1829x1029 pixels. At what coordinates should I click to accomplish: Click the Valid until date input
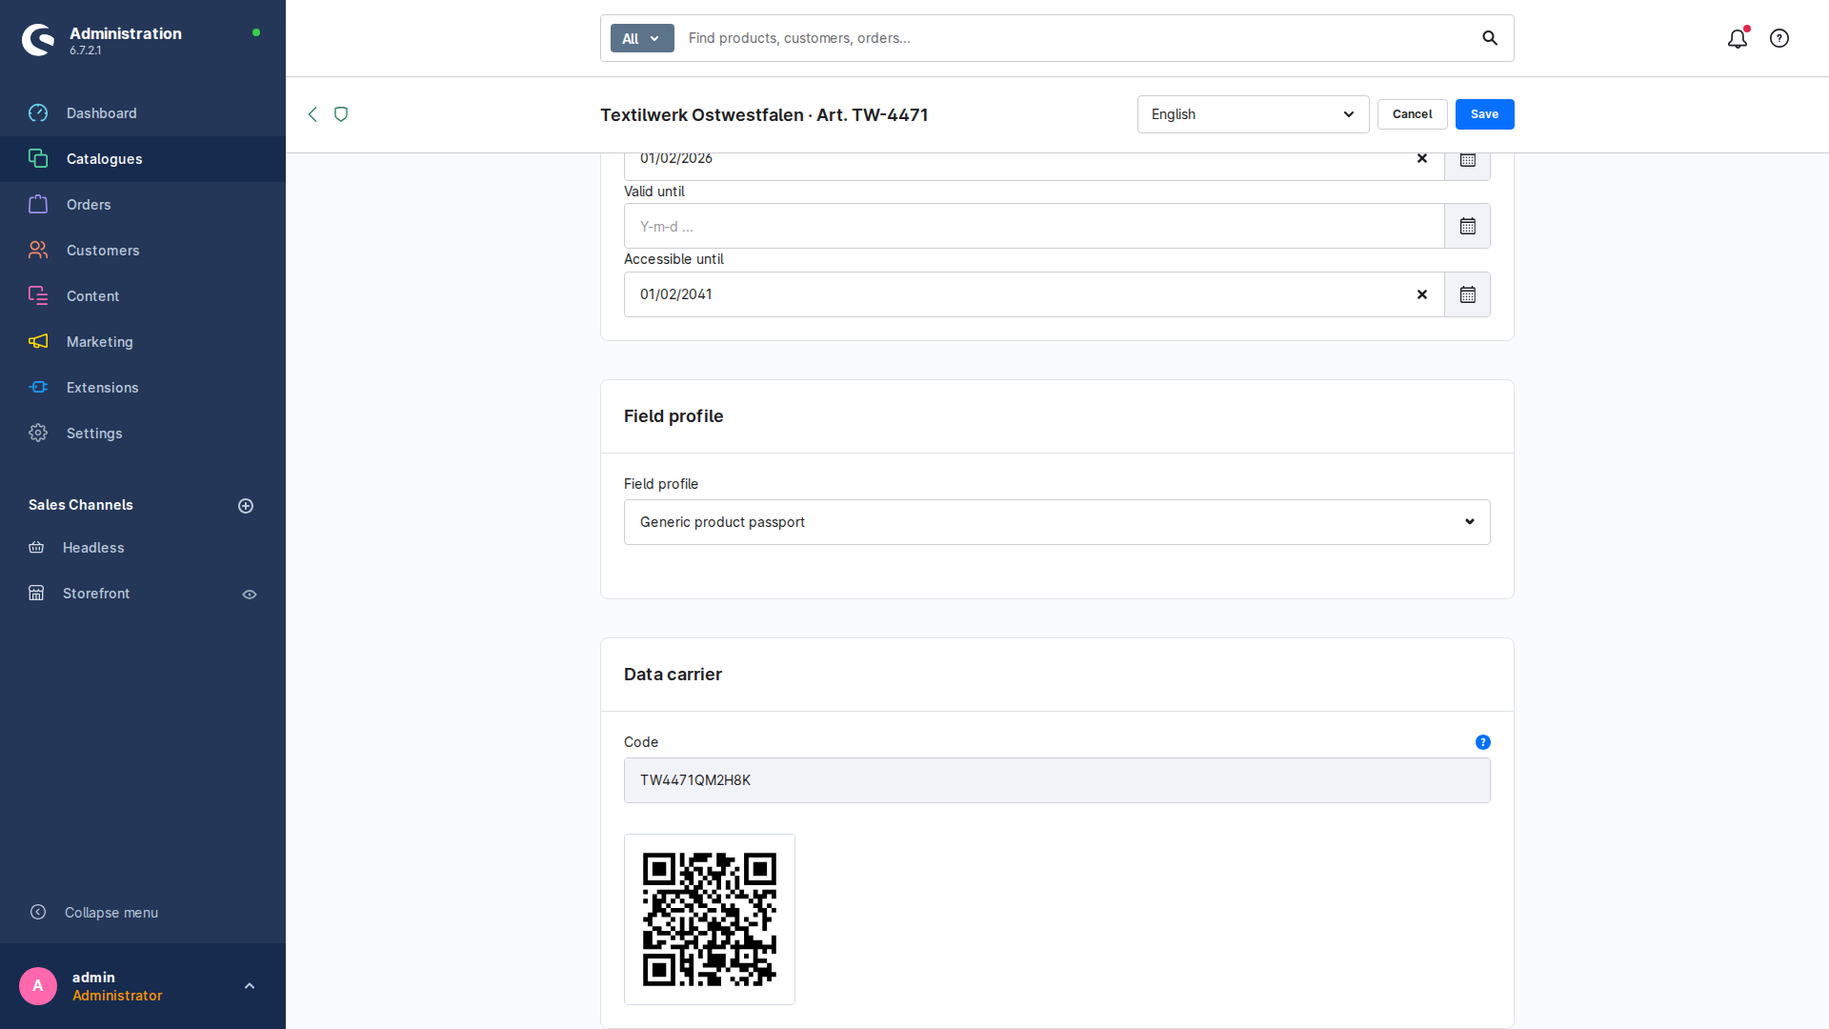pos(1035,227)
